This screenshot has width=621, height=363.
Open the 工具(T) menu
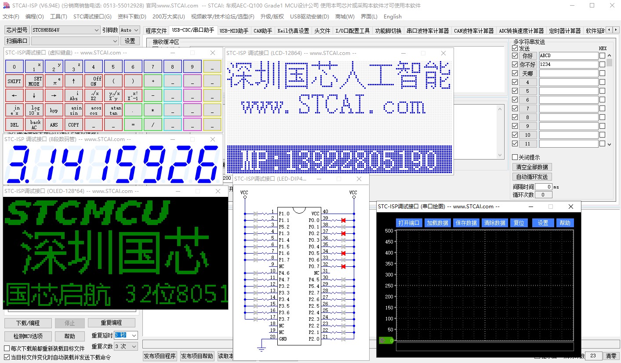(x=58, y=17)
